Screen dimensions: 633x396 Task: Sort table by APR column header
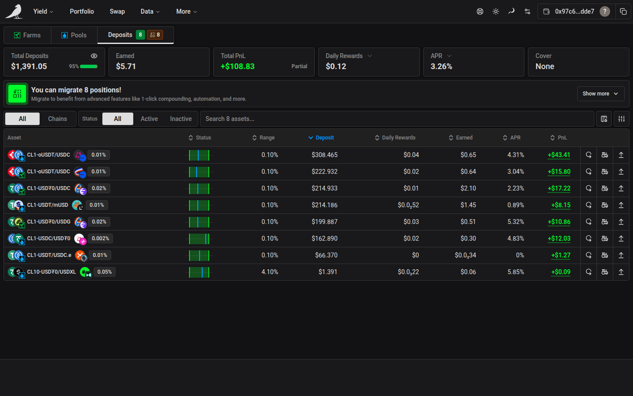click(512, 138)
